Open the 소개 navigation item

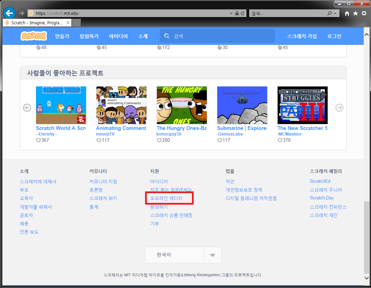[x=143, y=36]
